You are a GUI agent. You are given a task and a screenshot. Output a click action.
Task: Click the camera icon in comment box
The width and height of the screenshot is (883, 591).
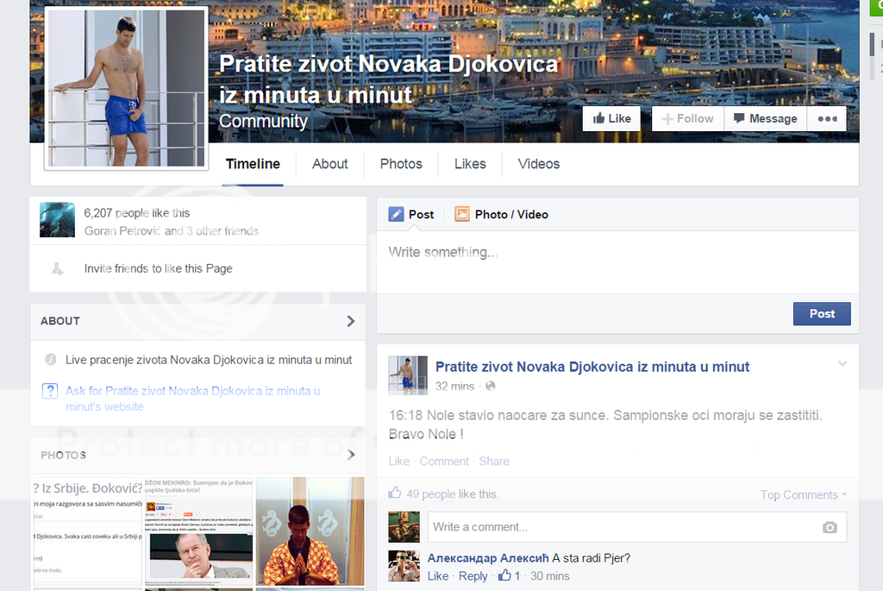830,527
